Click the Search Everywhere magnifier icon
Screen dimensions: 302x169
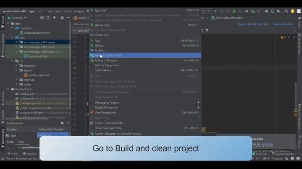click(286, 11)
